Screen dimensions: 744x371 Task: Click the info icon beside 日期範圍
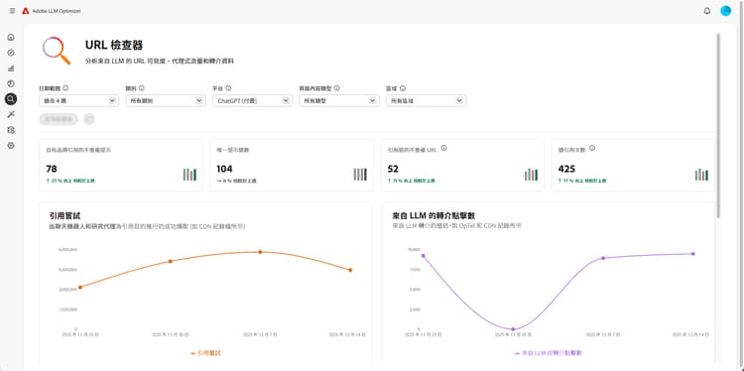tap(65, 87)
